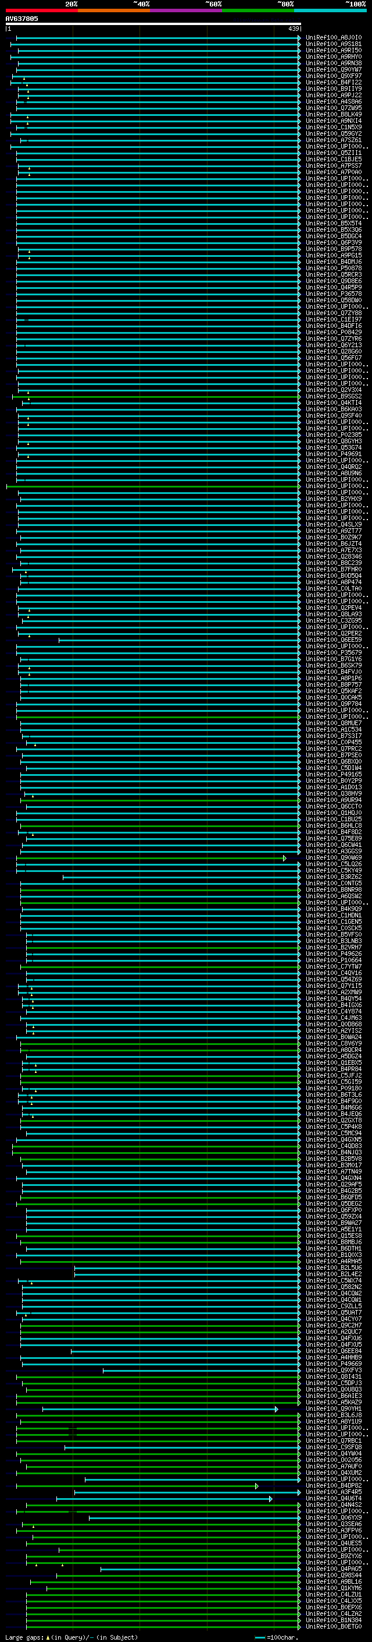
Task: Click the UniRef100_B9IIY9 label
Action: (x=334, y=89)
